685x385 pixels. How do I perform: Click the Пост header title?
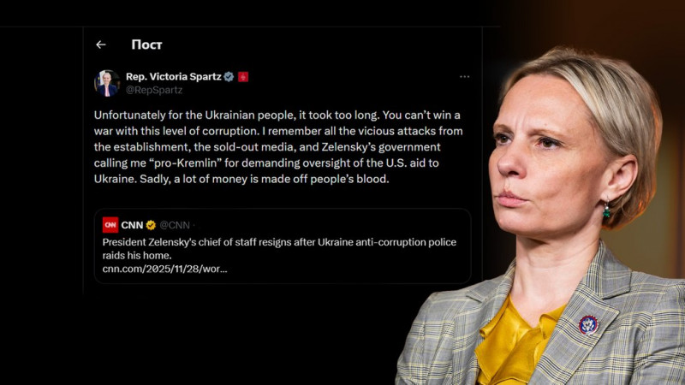coord(146,44)
